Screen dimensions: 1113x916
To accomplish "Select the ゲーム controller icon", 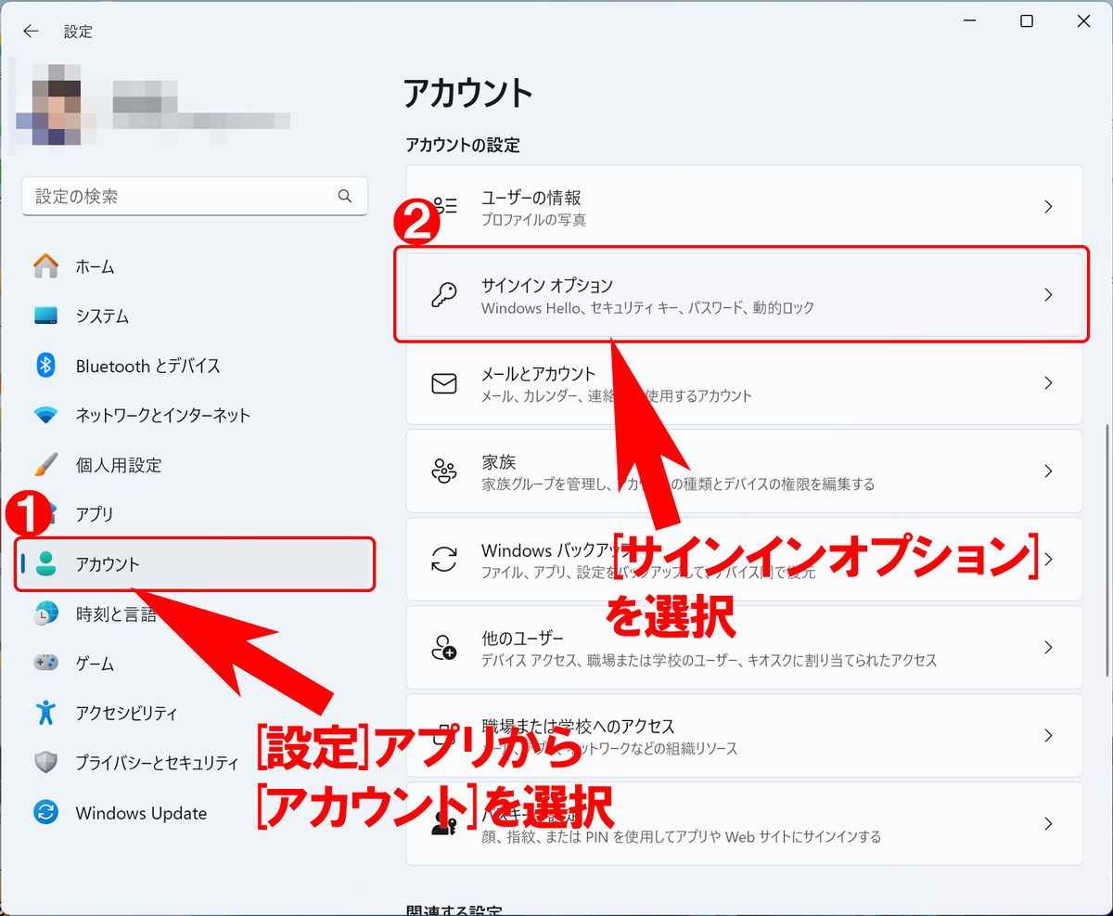I will point(45,663).
